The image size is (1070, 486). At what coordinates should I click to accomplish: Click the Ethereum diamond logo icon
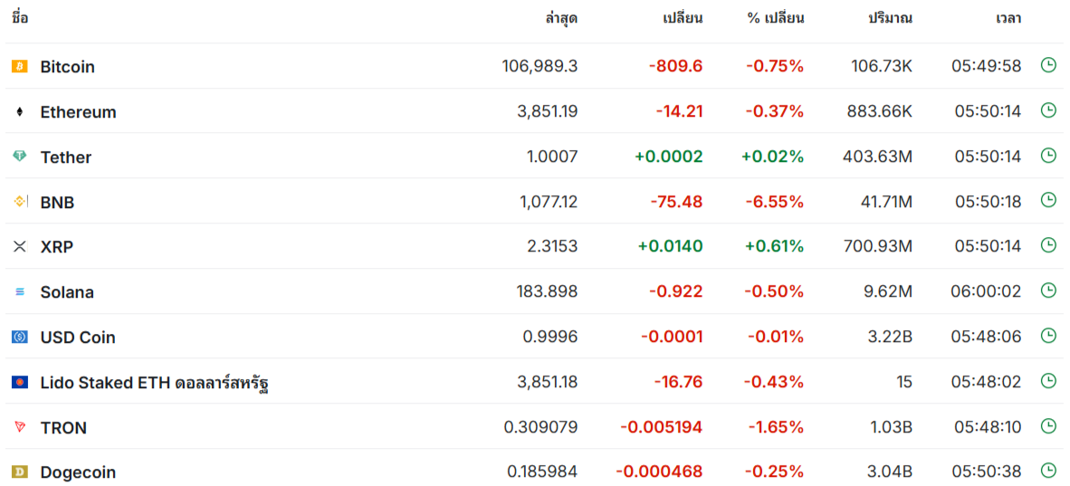click(x=19, y=111)
